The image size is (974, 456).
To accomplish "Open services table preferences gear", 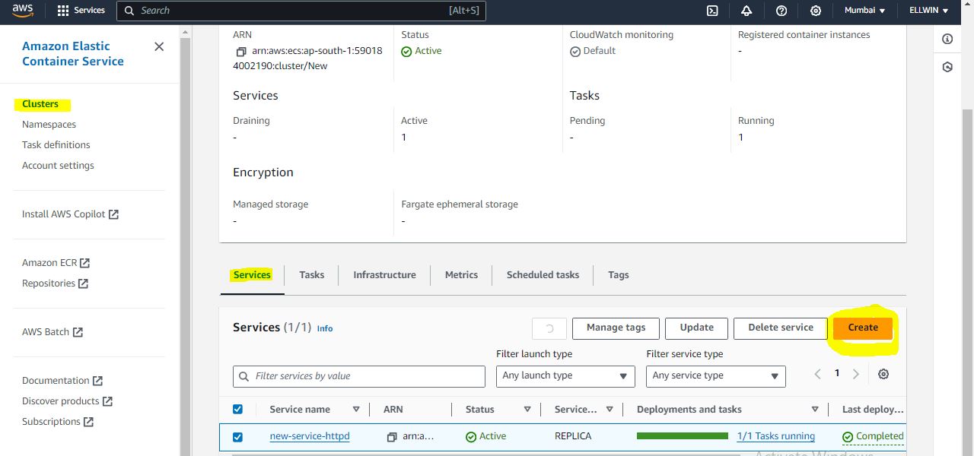I will pyautogui.click(x=883, y=374).
